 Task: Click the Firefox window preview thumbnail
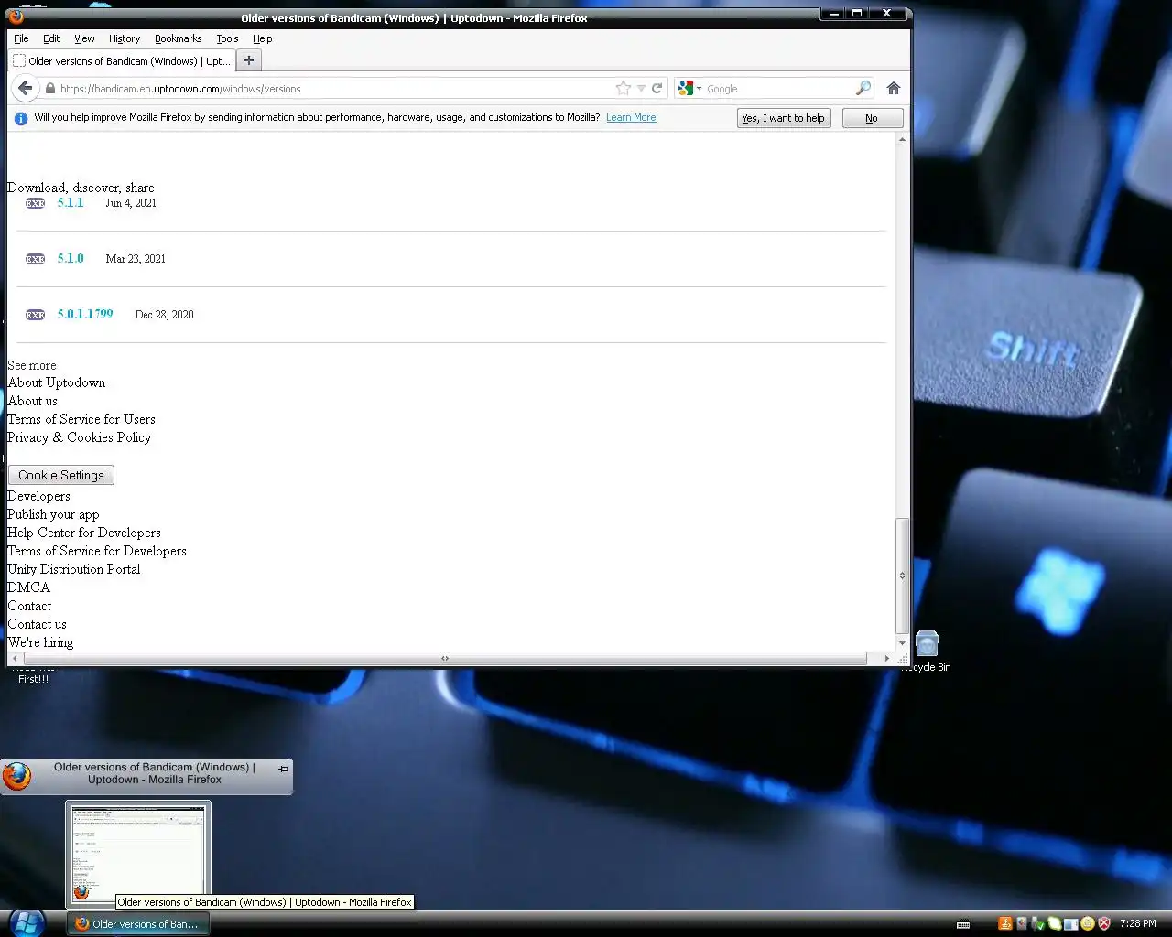pyautogui.click(x=138, y=854)
